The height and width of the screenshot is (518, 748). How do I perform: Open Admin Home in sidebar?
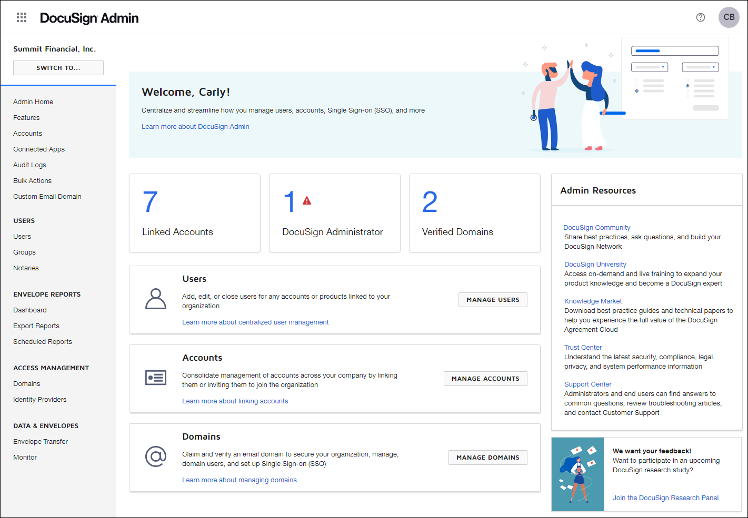pos(33,102)
